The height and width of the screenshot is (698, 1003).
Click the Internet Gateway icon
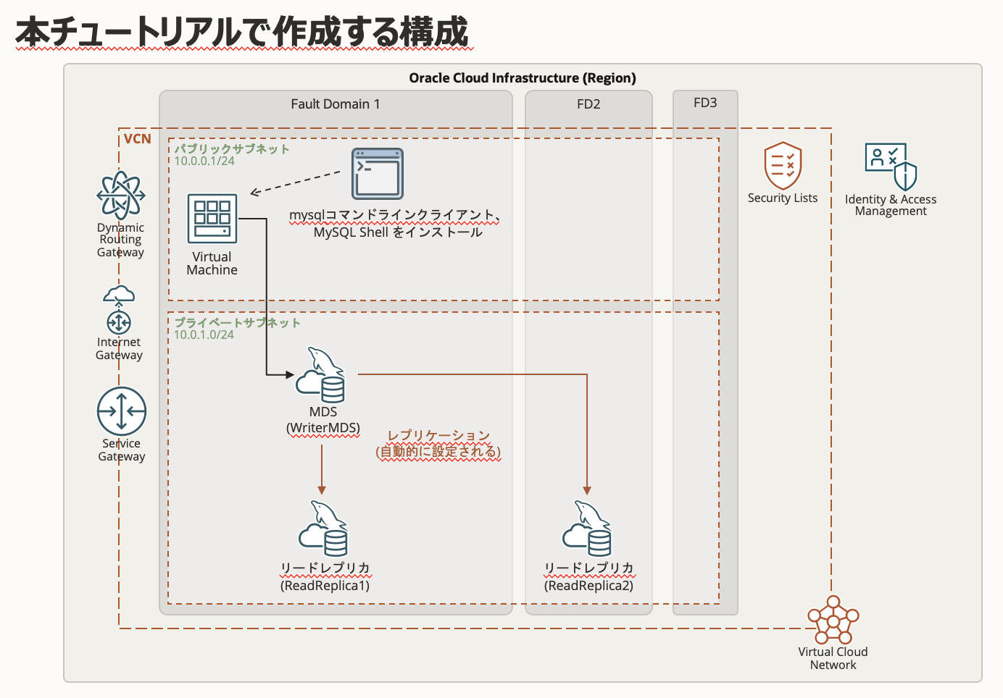tap(118, 310)
